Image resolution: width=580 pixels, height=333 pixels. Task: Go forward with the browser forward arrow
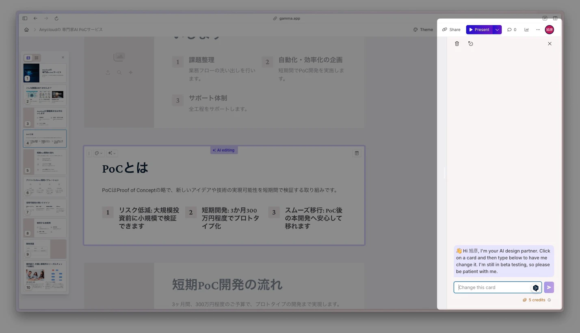[x=46, y=18]
